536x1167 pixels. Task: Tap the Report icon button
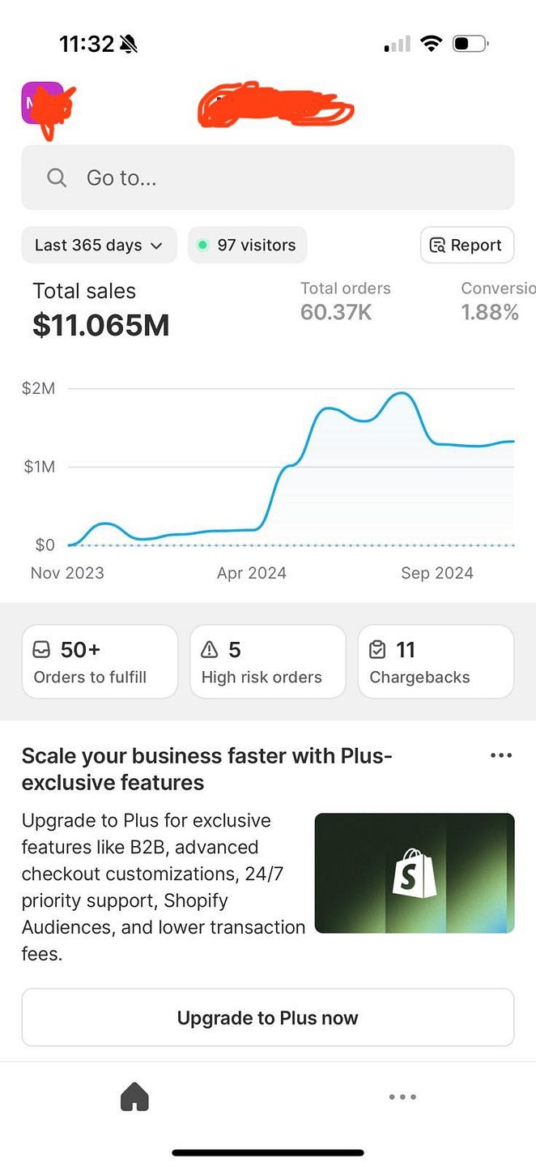(x=467, y=245)
